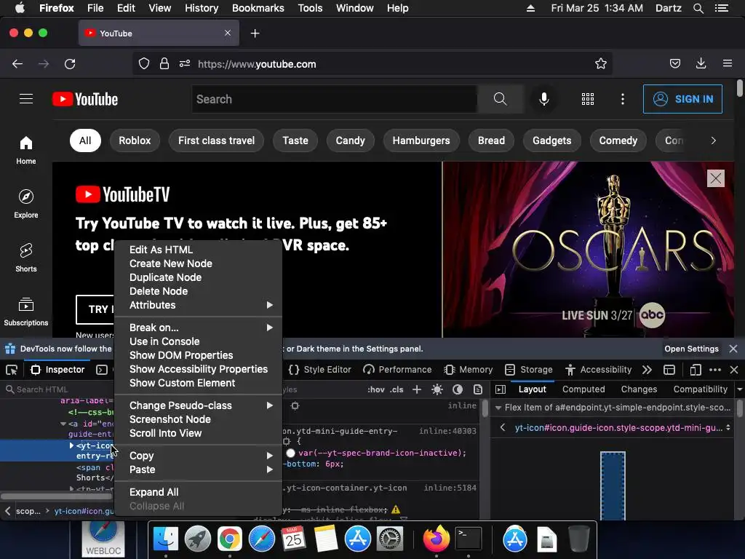The height and width of the screenshot is (559, 745).
Task: Activate the DevTools element picker
Action: tap(12, 370)
